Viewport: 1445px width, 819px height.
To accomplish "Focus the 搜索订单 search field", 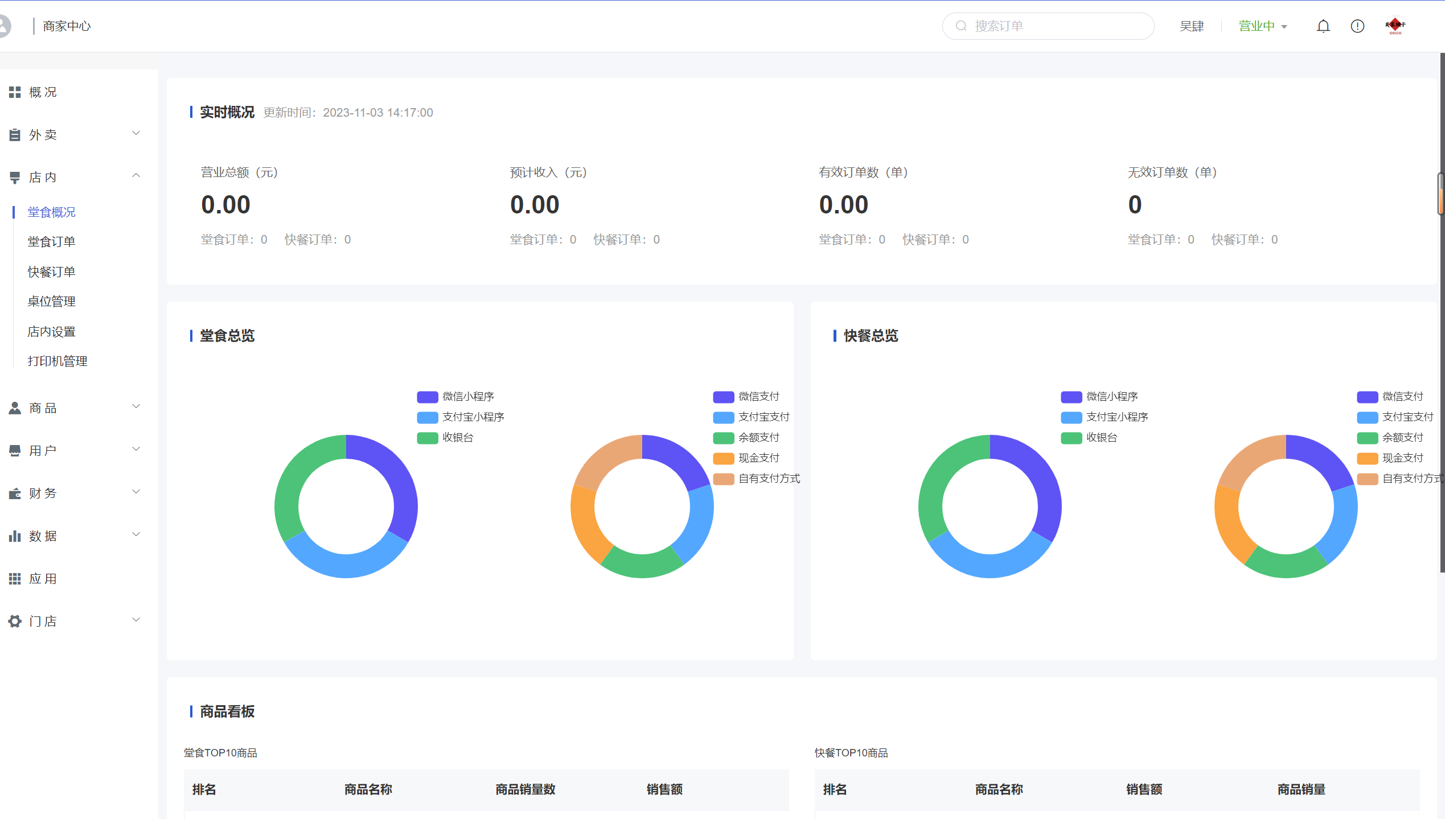I will click(1048, 26).
